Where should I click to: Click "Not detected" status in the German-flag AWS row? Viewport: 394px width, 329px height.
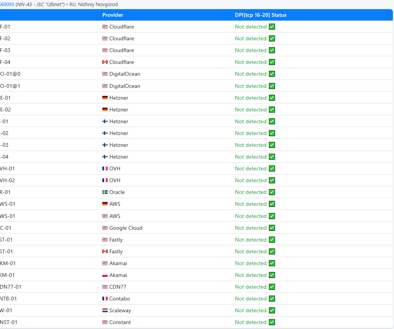[251, 204]
